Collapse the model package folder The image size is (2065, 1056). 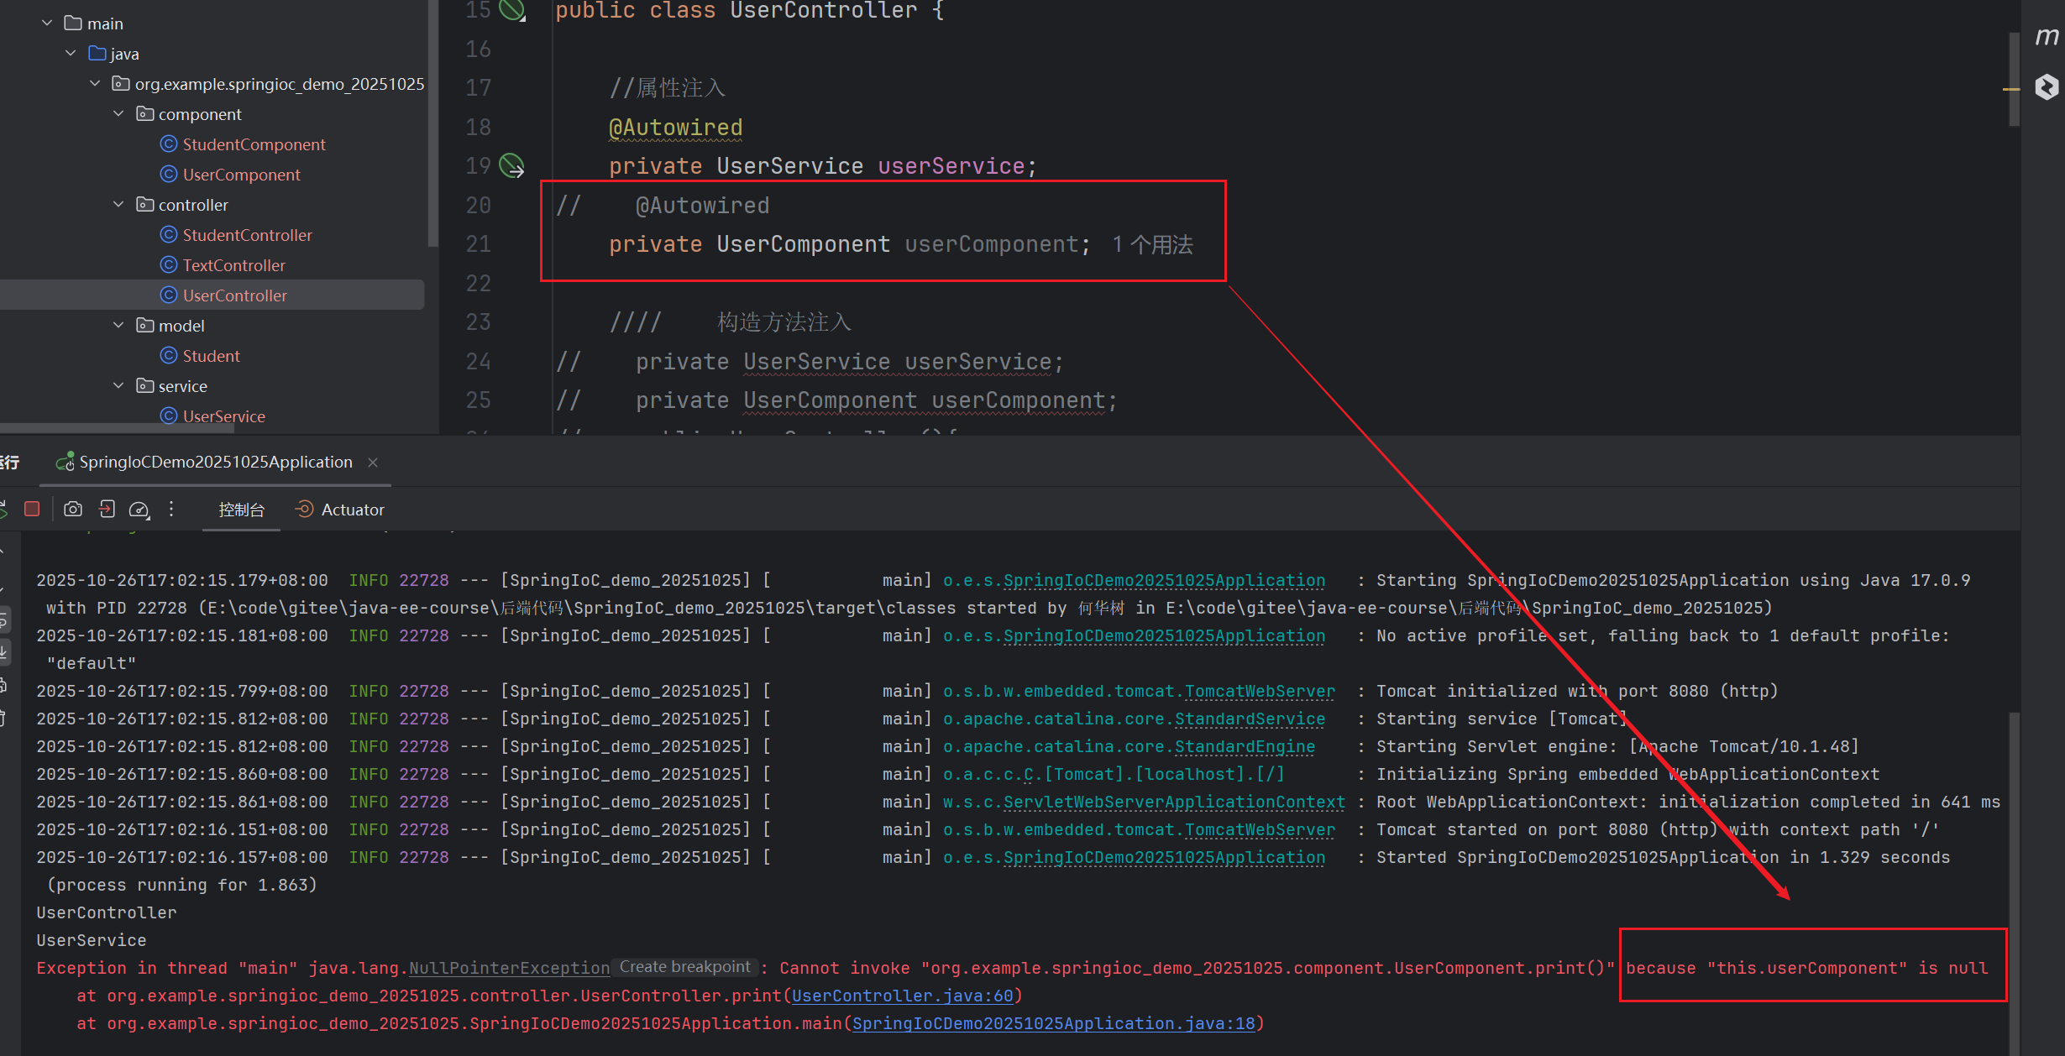coord(118,325)
